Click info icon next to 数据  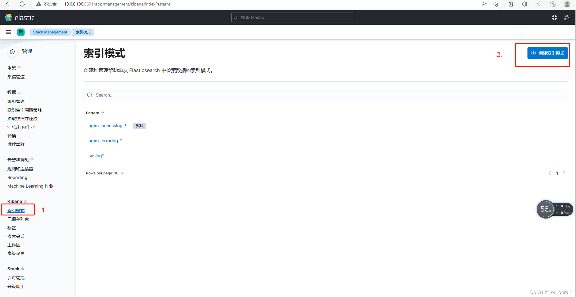pos(19,92)
